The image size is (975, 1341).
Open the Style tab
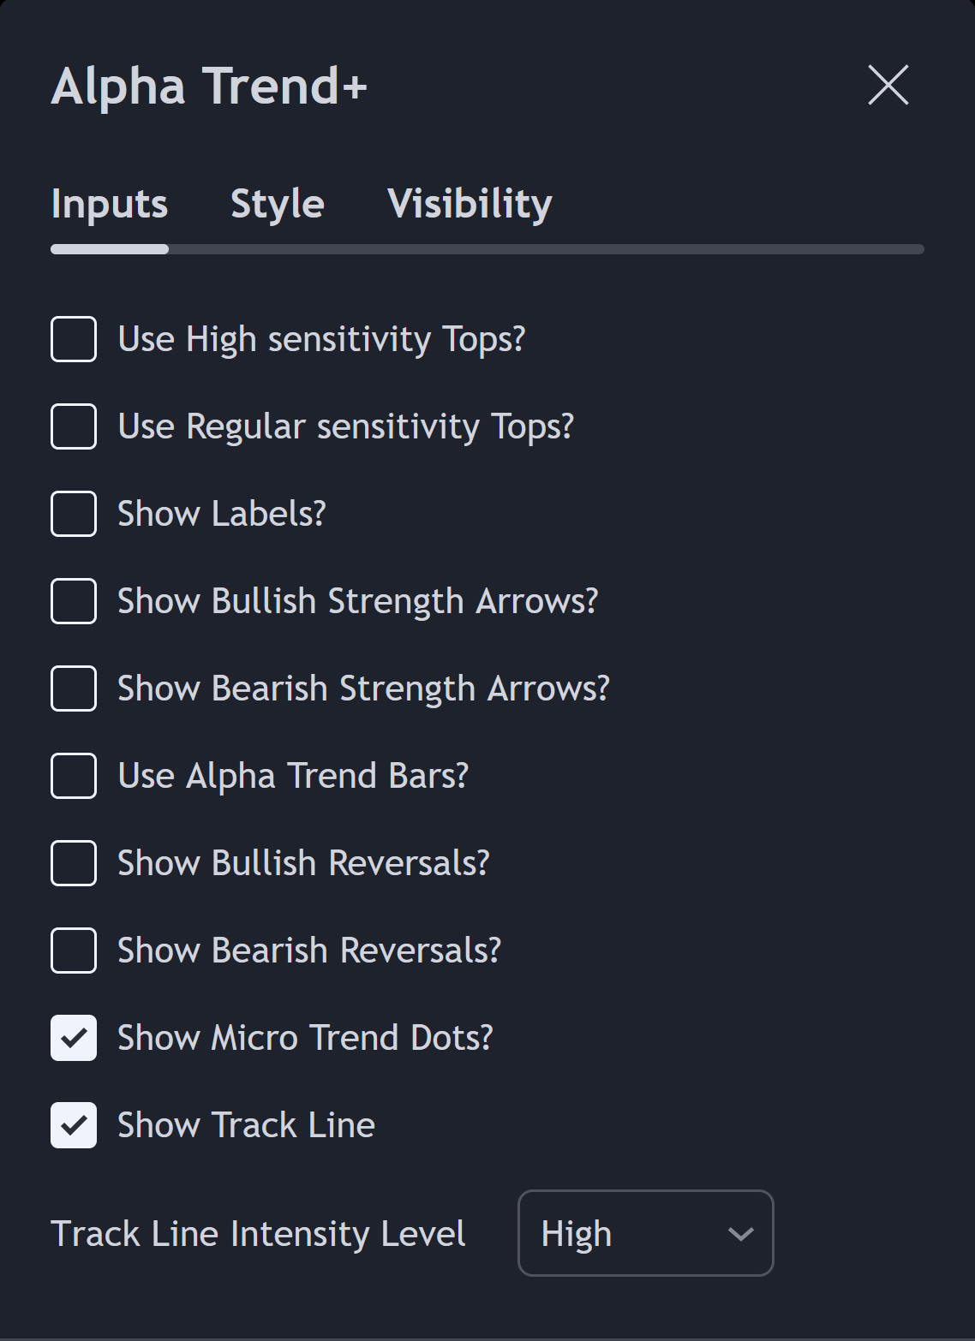(278, 204)
